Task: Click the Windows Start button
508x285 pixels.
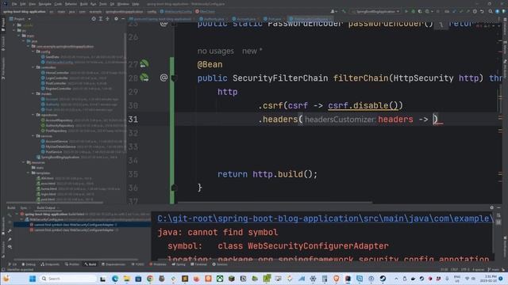Action: tap(33, 279)
